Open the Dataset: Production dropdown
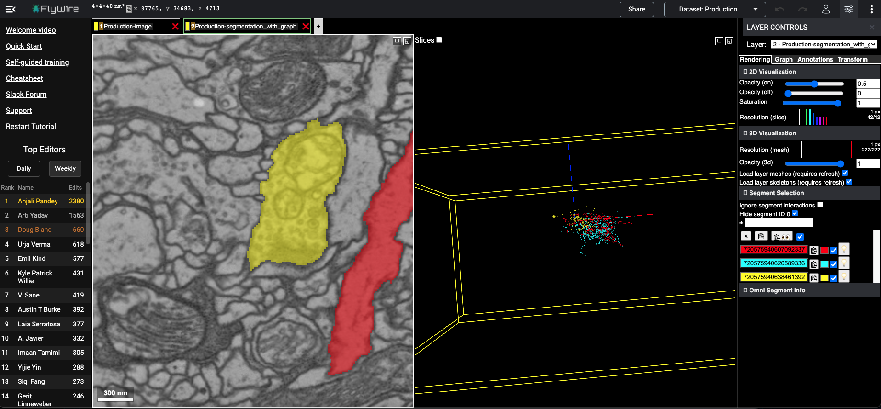 pyautogui.click(x=715, y=9)
